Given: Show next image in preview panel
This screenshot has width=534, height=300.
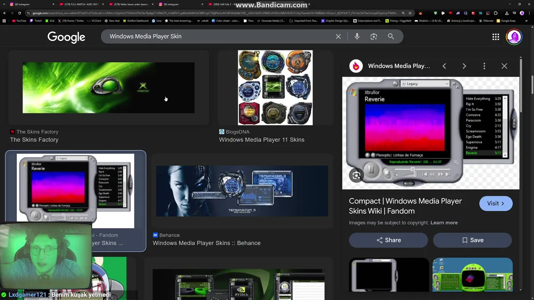Looking at the screenshot, I should 464,66.
